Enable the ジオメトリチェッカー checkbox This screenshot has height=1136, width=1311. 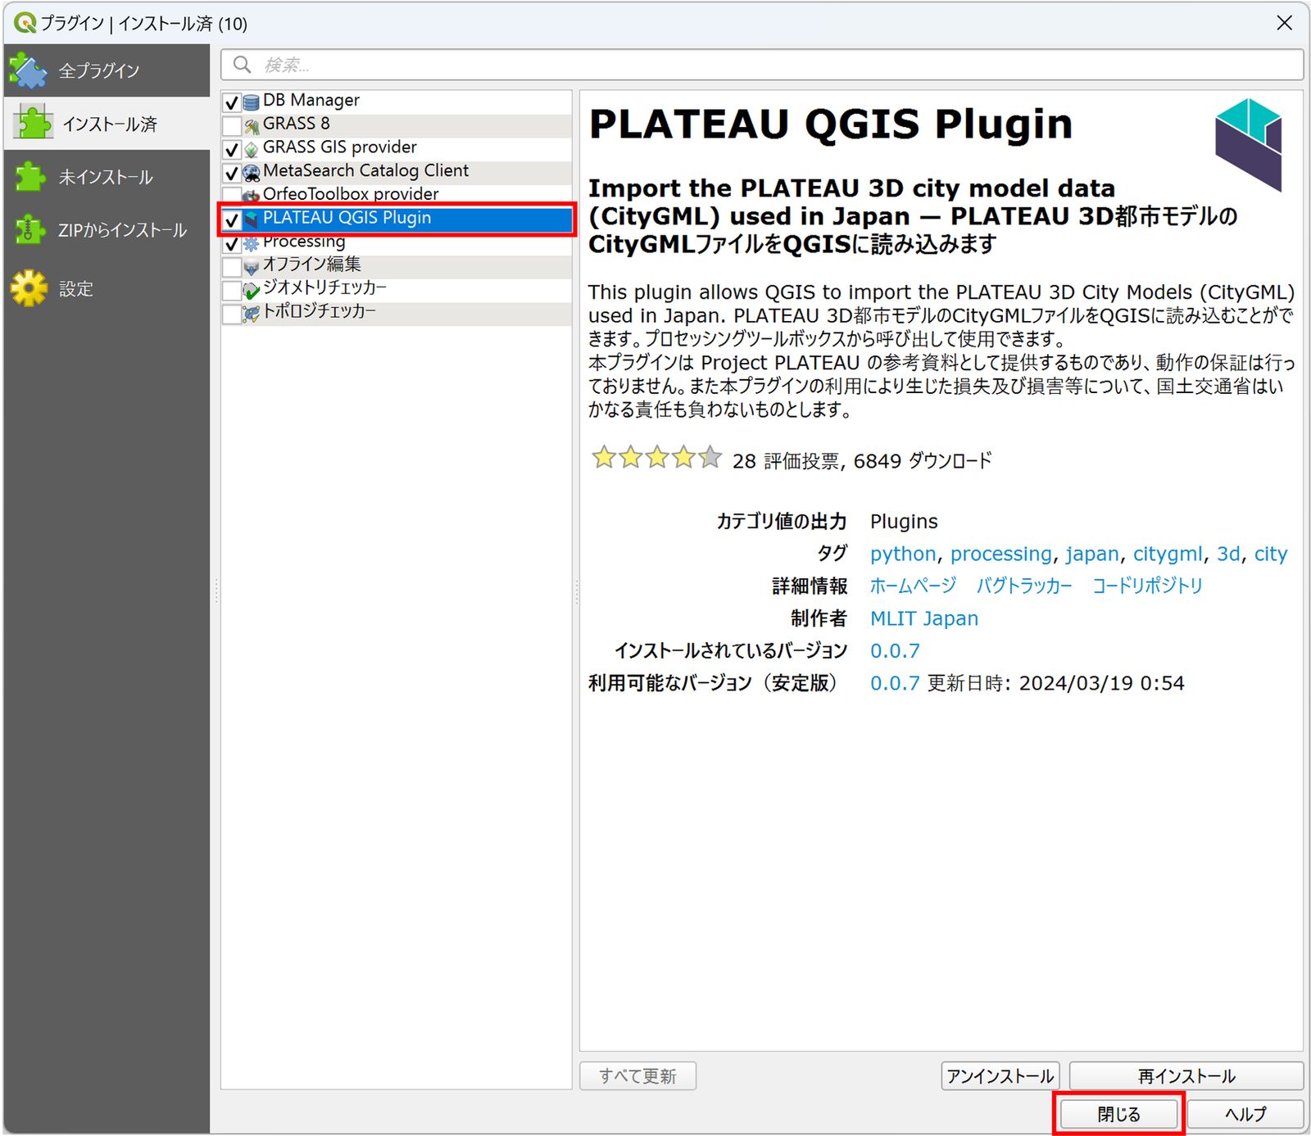(x=232, y=290)
